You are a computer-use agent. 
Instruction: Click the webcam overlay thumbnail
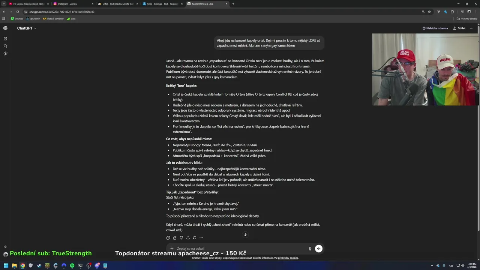coord(425,69)
